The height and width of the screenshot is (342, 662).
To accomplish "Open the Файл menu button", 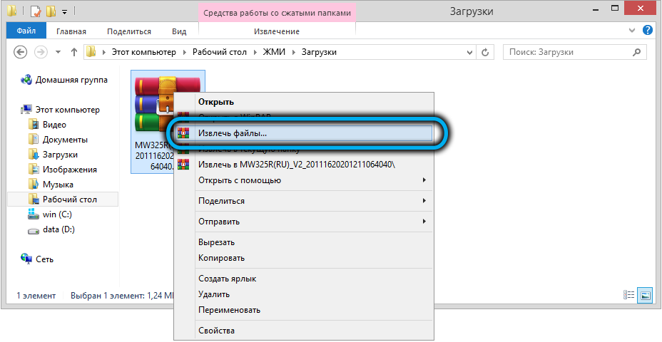I will (x=26, y=31).
